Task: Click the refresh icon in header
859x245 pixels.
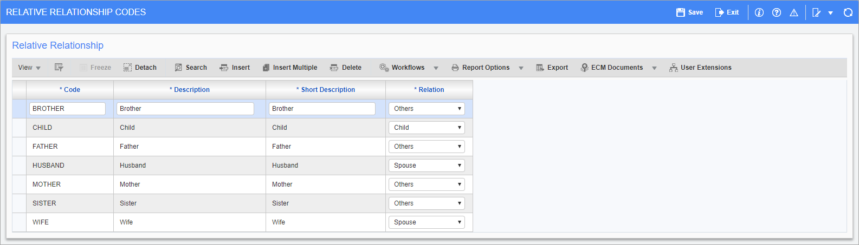Action: [848, 12]
